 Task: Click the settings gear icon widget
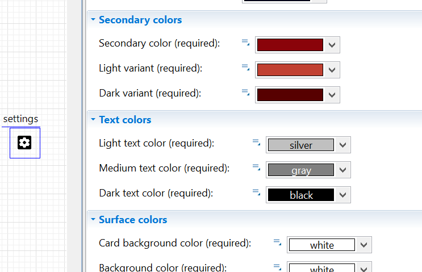click(25, 143)
